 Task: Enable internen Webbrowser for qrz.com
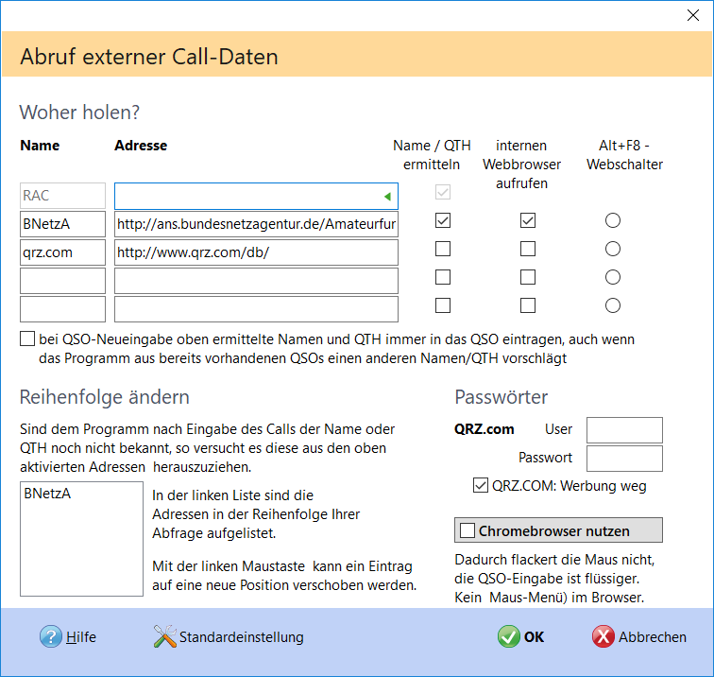pos(528,249)
